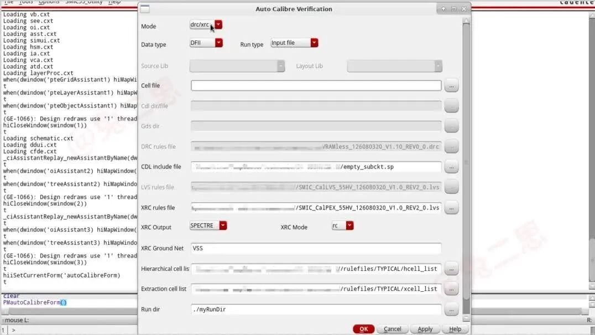
Task: Browse for XRC rules file
Action: click(x=451, y=208)
